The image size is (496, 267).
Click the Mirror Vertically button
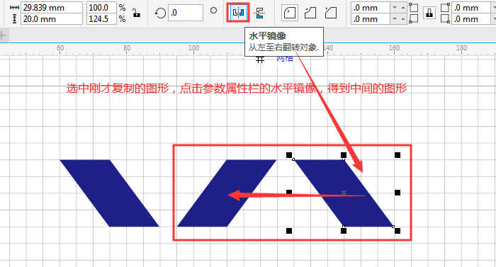click(x=259, y=13)
